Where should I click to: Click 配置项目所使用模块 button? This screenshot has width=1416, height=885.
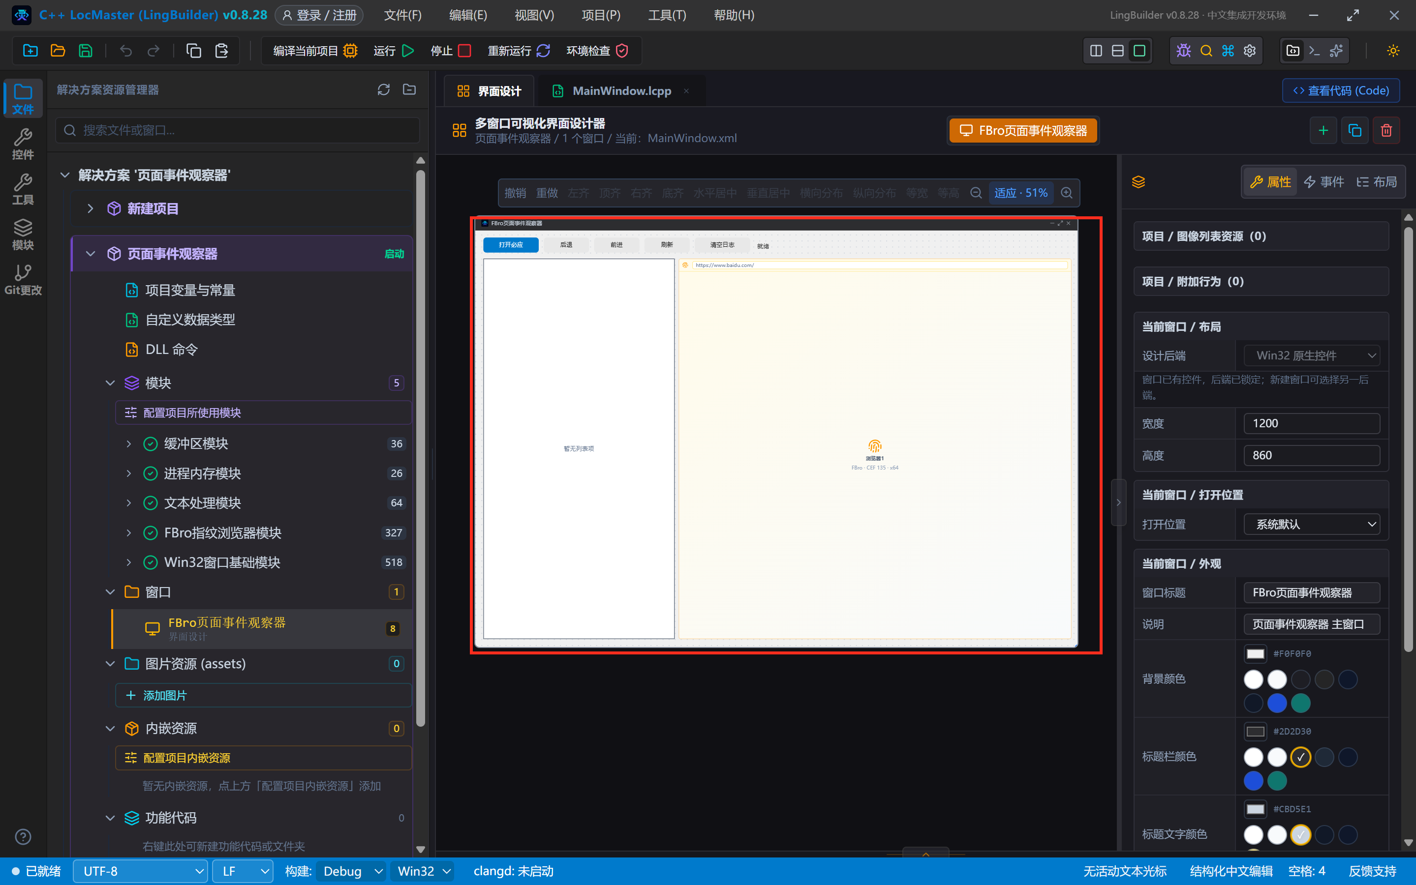(x=263, y=413)
